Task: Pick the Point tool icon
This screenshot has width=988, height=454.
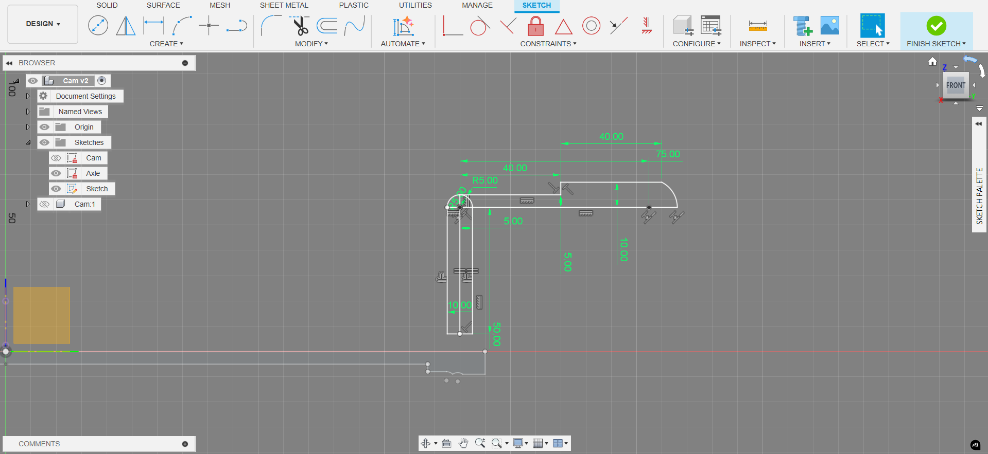Action: 209,25
